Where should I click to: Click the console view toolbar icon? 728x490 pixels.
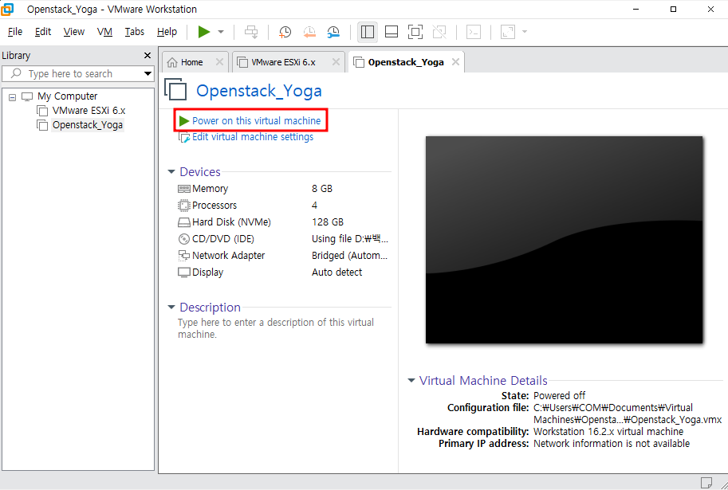473,32
